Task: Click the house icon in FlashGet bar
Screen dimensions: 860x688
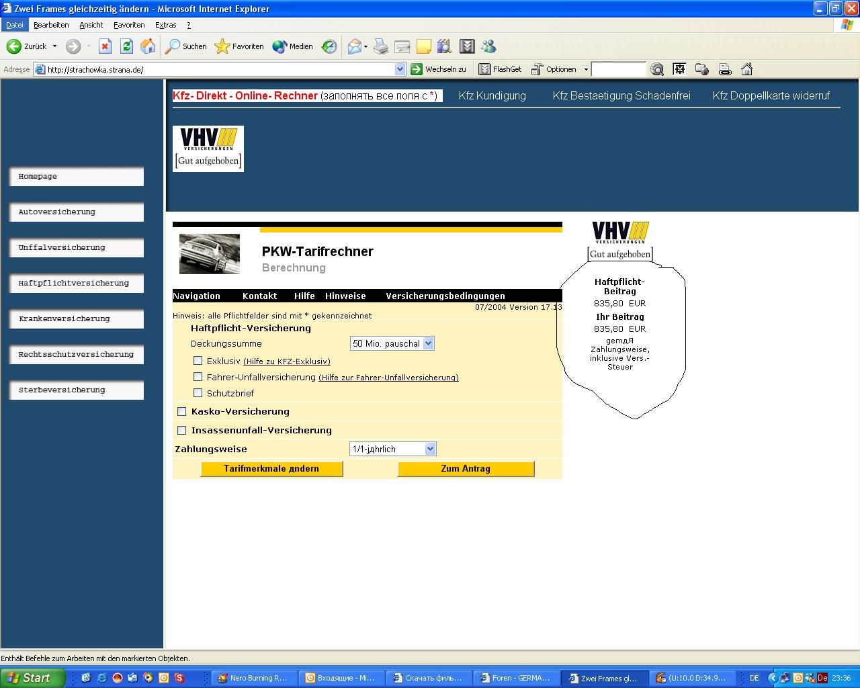Action: pyautogui.click(x=746, y=69)
